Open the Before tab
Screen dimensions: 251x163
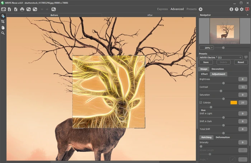54,15
